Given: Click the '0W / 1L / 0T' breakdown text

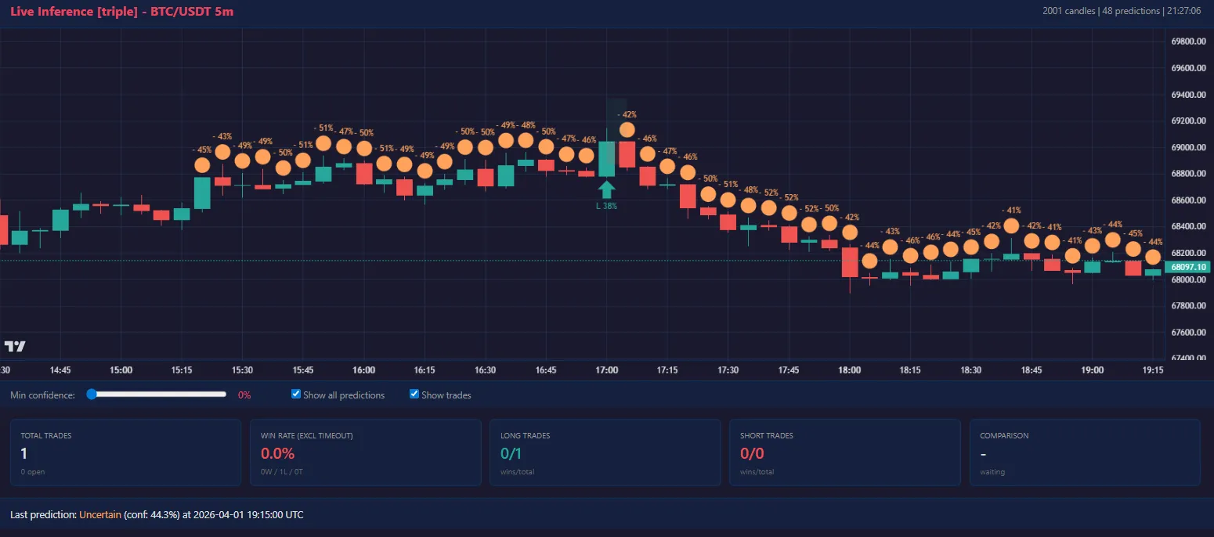Looking at the screenshot, I should (283, 472).
